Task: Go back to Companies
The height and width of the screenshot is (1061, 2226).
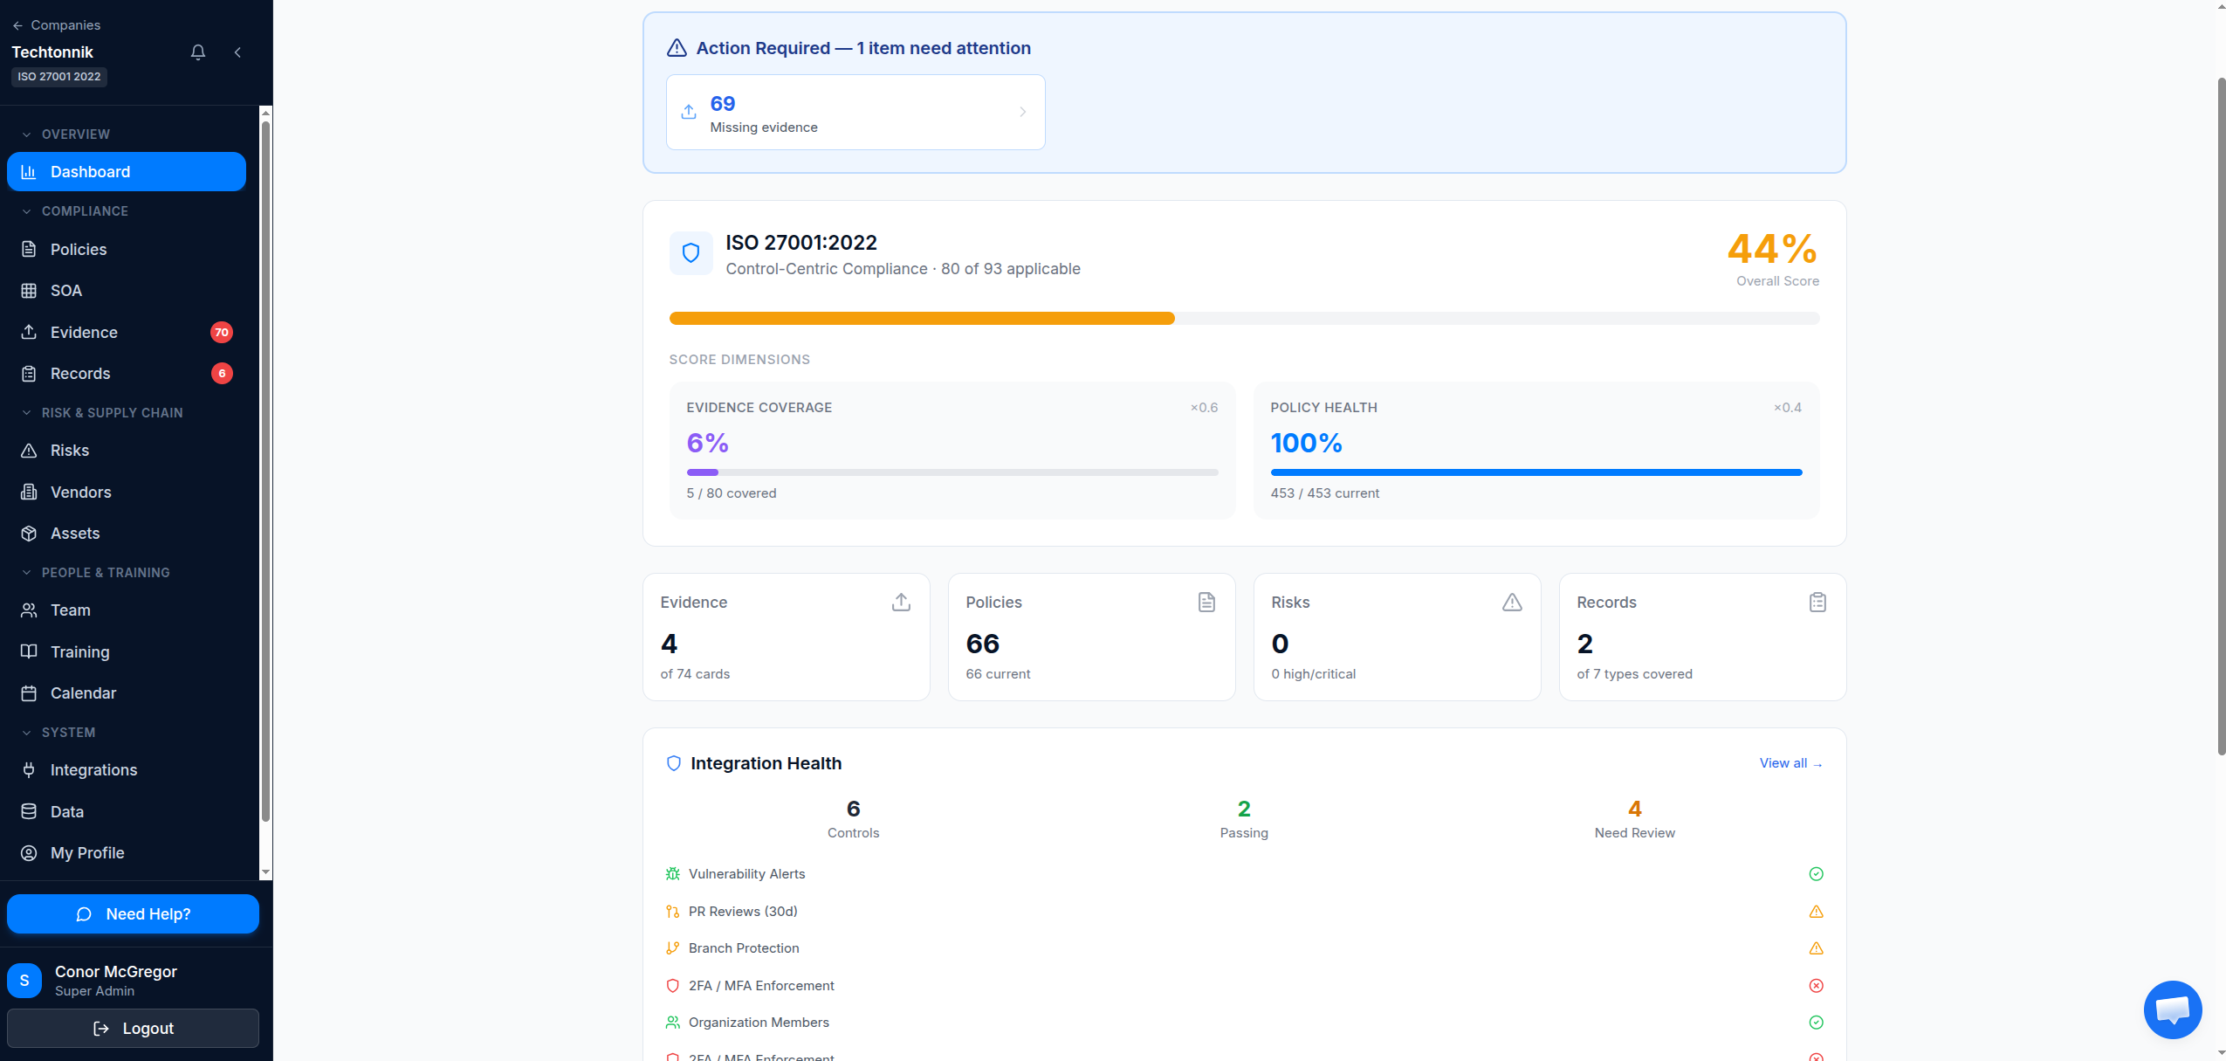Action: pyautogui.click(x=56, y=25)
